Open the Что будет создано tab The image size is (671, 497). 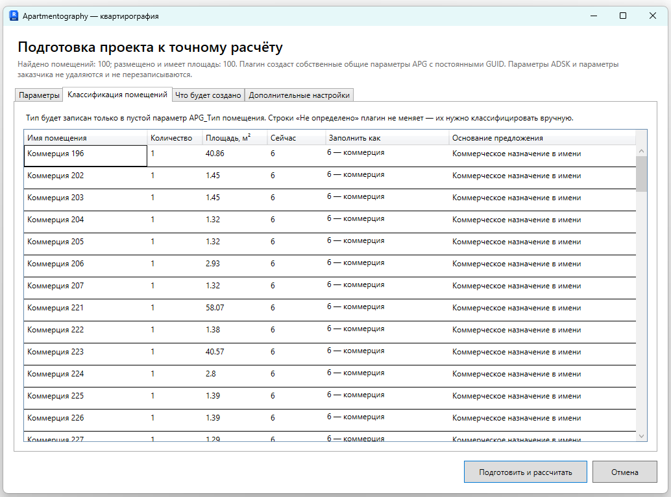(x=208, y=95)
